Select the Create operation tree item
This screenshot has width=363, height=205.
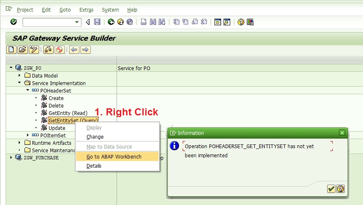pyautogui.click(x=56, y=98)
